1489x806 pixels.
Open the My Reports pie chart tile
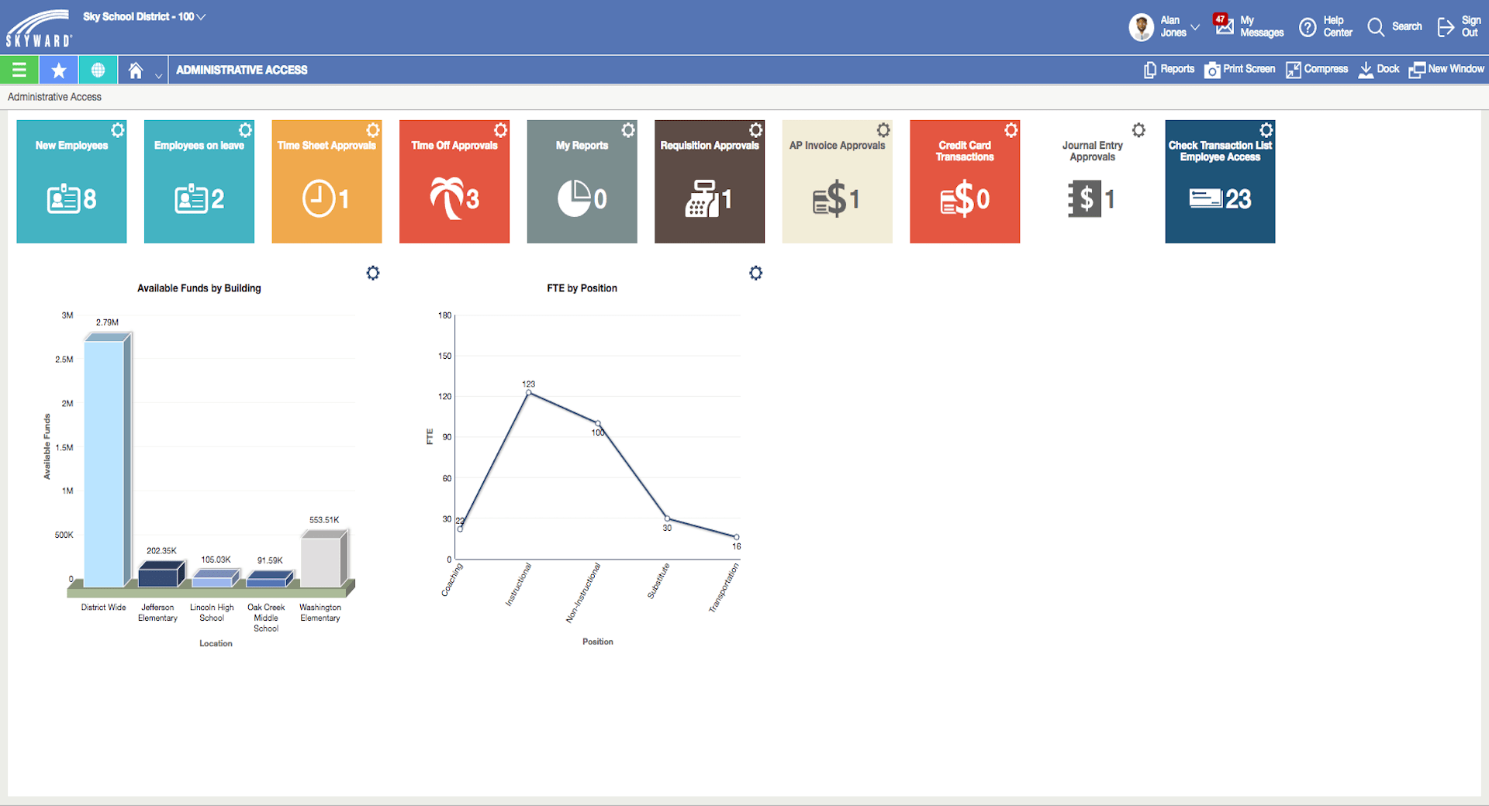tap(582, 181)
